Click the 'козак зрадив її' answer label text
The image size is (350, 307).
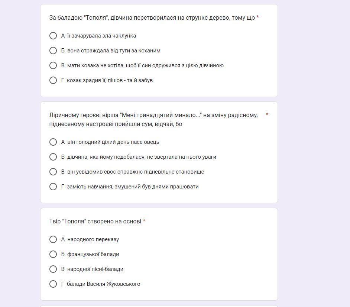(110, 80)
